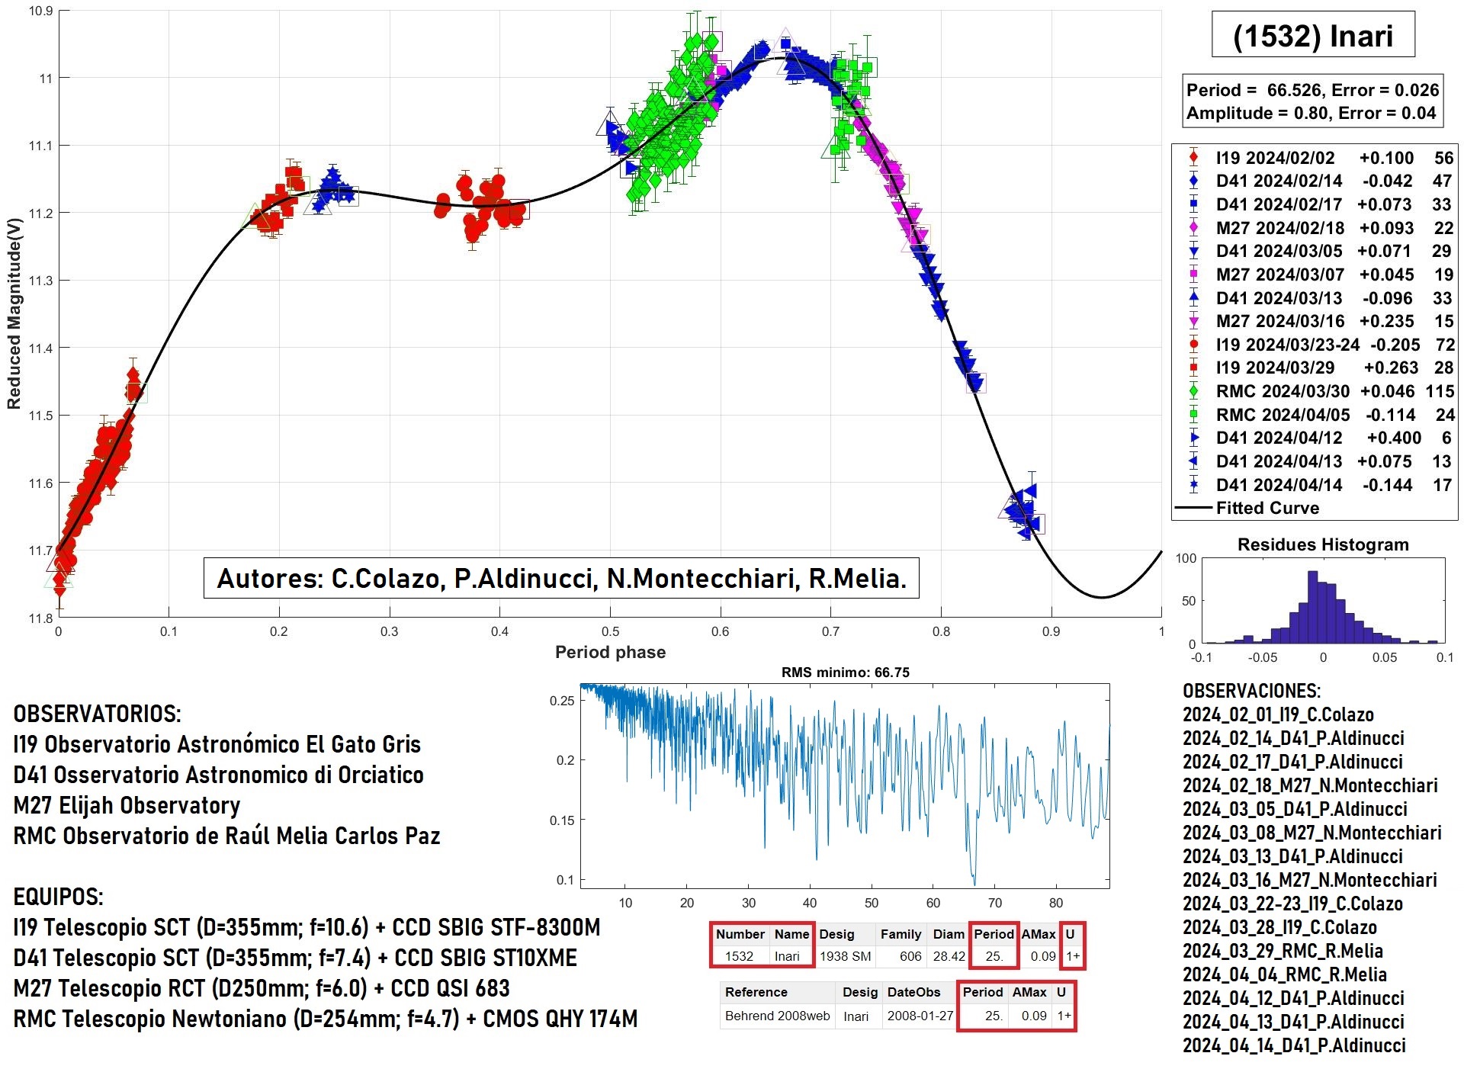Click the red square marker for I19 2024/03/29
Screen dimensions: 1464x1069
tap(1193, 368)
